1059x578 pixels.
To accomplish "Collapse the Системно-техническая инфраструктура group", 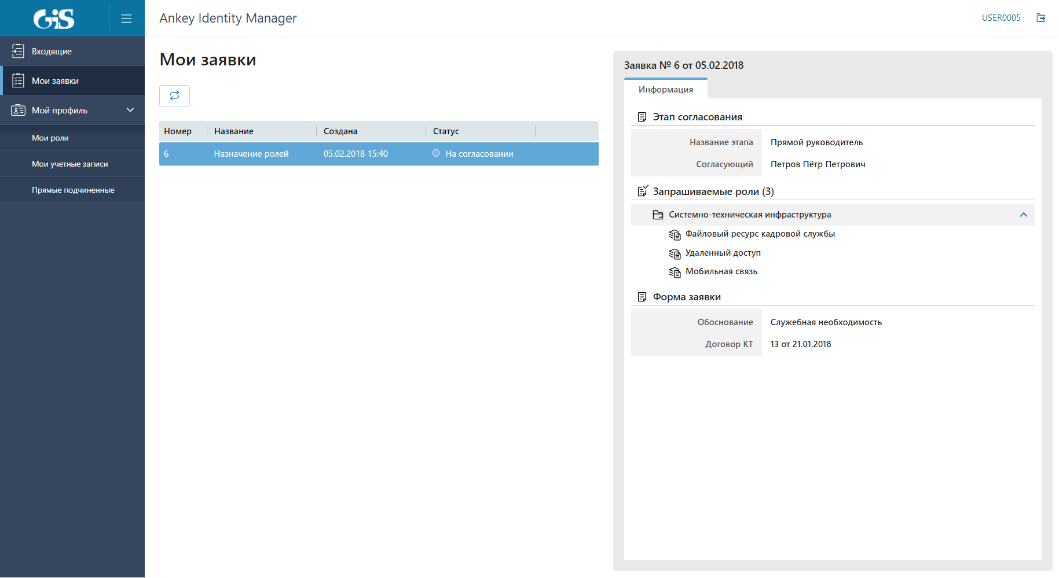I will click(x=1023, y=215).
